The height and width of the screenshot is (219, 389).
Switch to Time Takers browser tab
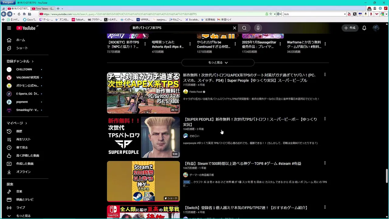click(43, 9)
